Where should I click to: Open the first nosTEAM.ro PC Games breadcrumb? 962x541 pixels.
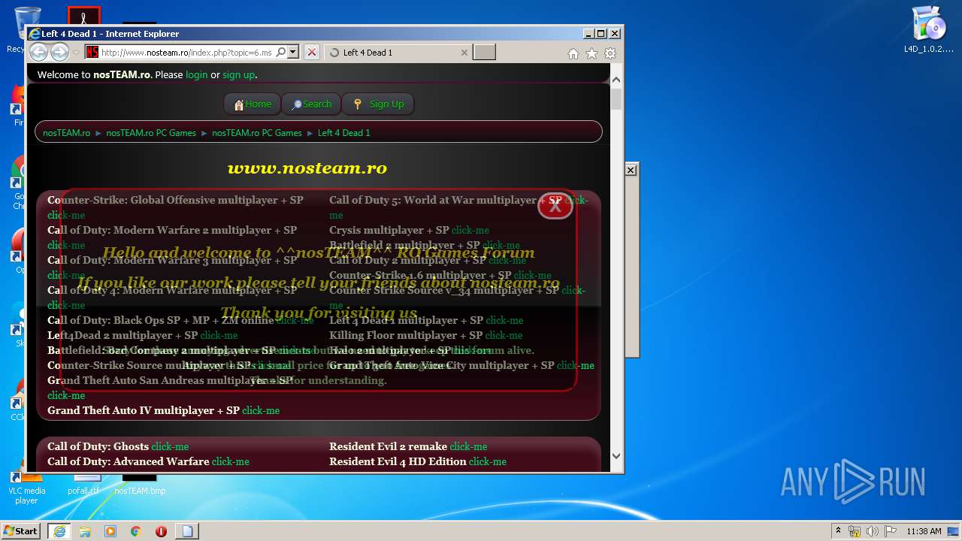click(151, 133)
